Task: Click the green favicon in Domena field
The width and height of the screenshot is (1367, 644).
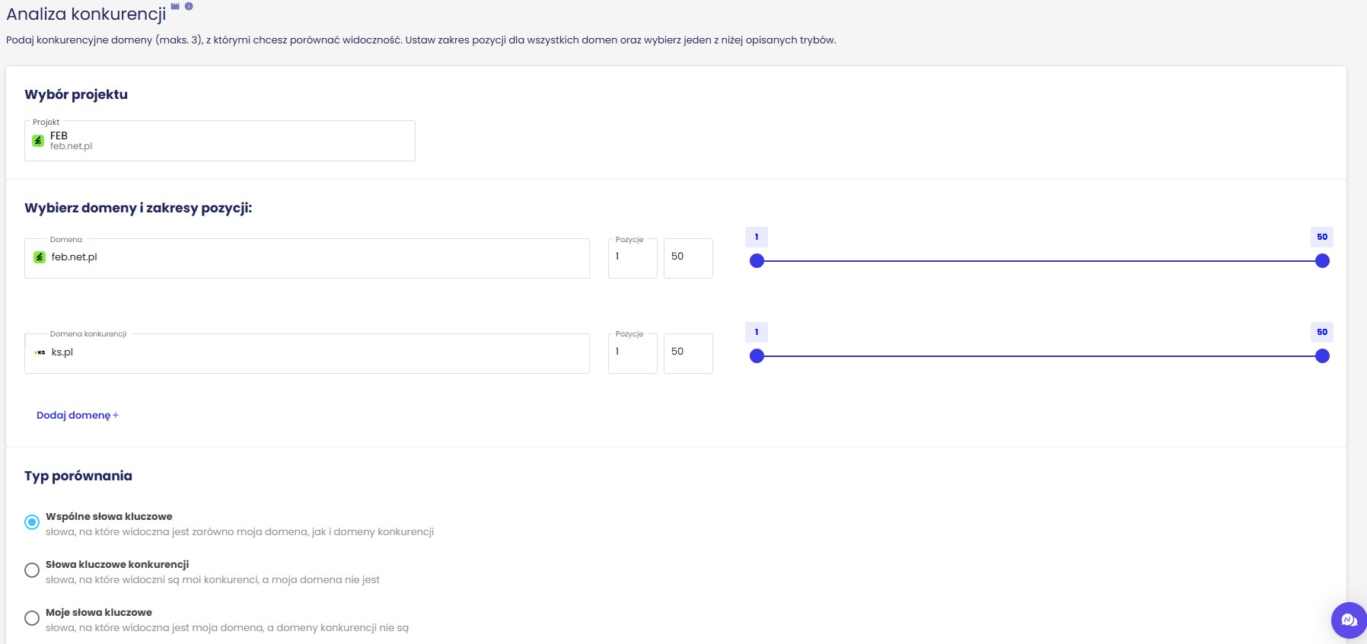Action: (40, 257)
